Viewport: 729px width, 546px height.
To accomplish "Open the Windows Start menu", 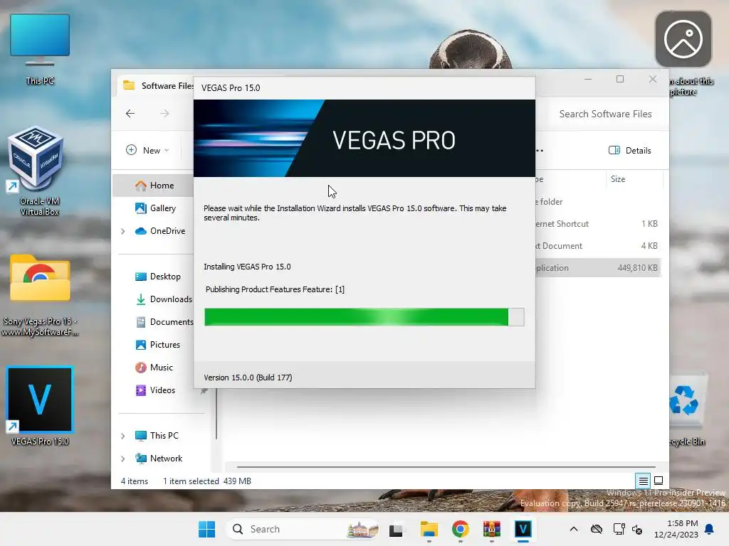I will coord(206,529).
